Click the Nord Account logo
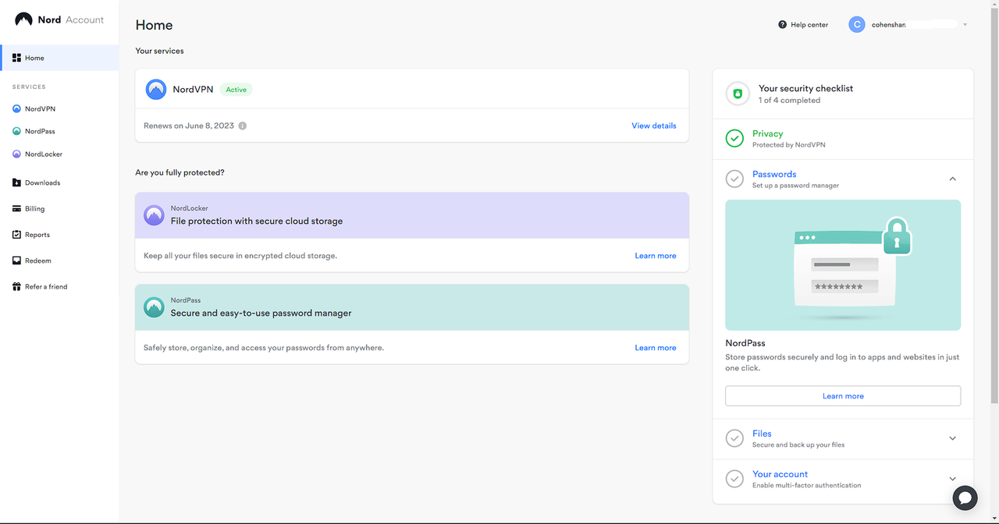 click(x=59, y=19)
